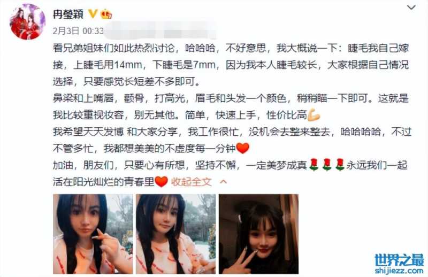
Task: Click the red heart emoji after 每一分钟
Action: [243, 149]
